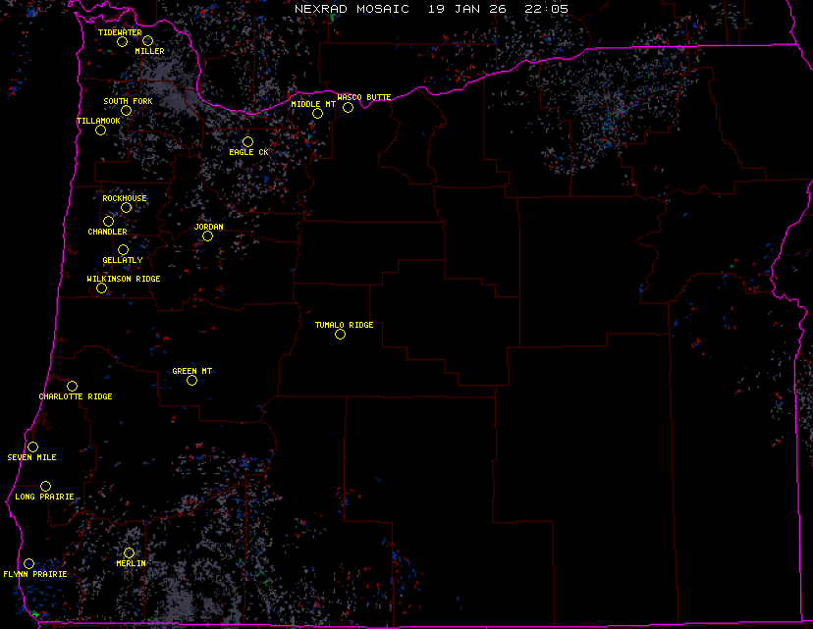813x629 pixels.
Task: Click the Tumalo Ridge station circle
Action: [340, 334]
